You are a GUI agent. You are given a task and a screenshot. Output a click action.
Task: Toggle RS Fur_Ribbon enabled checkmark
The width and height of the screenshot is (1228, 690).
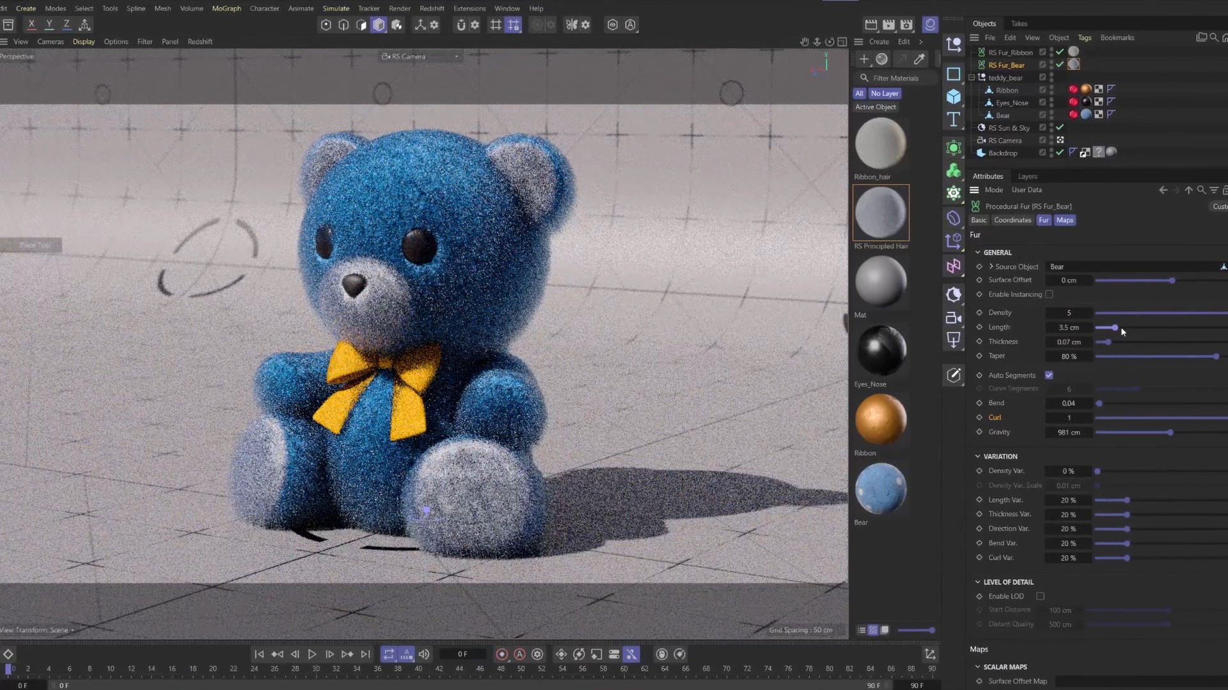pos(1060,52)
